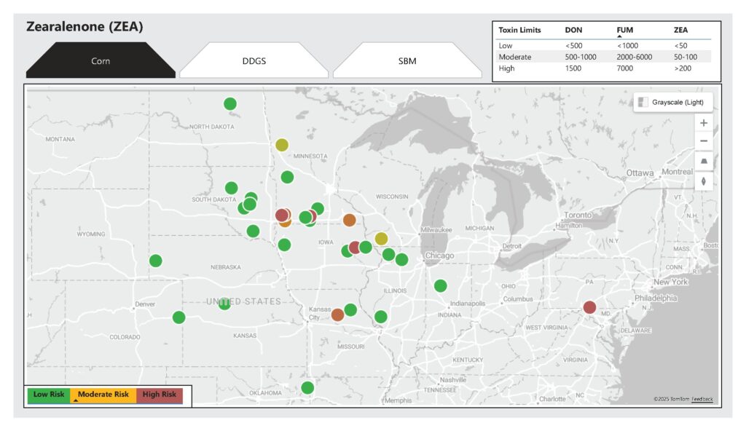Click green marker in Oklahoma
This screenshot has height=431, width=746.
click(x=307, y=387)
